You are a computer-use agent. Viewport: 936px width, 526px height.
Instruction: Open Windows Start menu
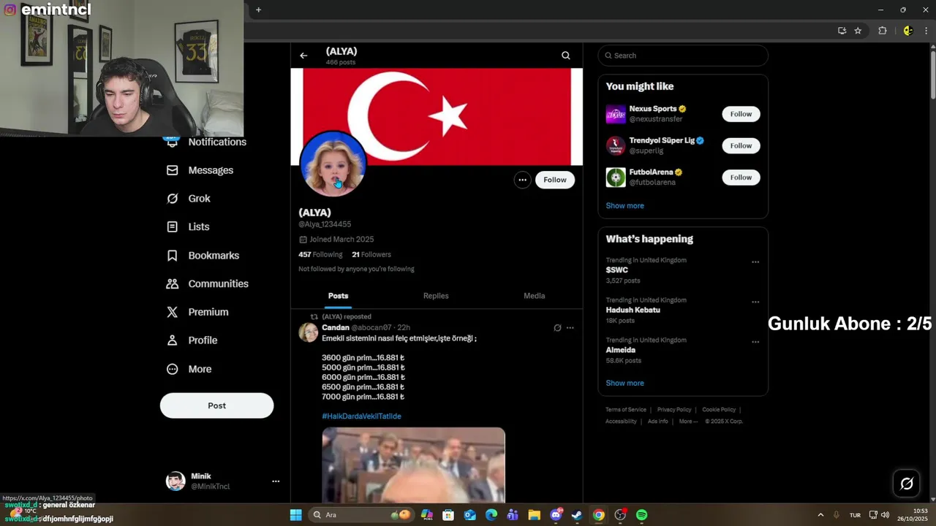[295, 515]
